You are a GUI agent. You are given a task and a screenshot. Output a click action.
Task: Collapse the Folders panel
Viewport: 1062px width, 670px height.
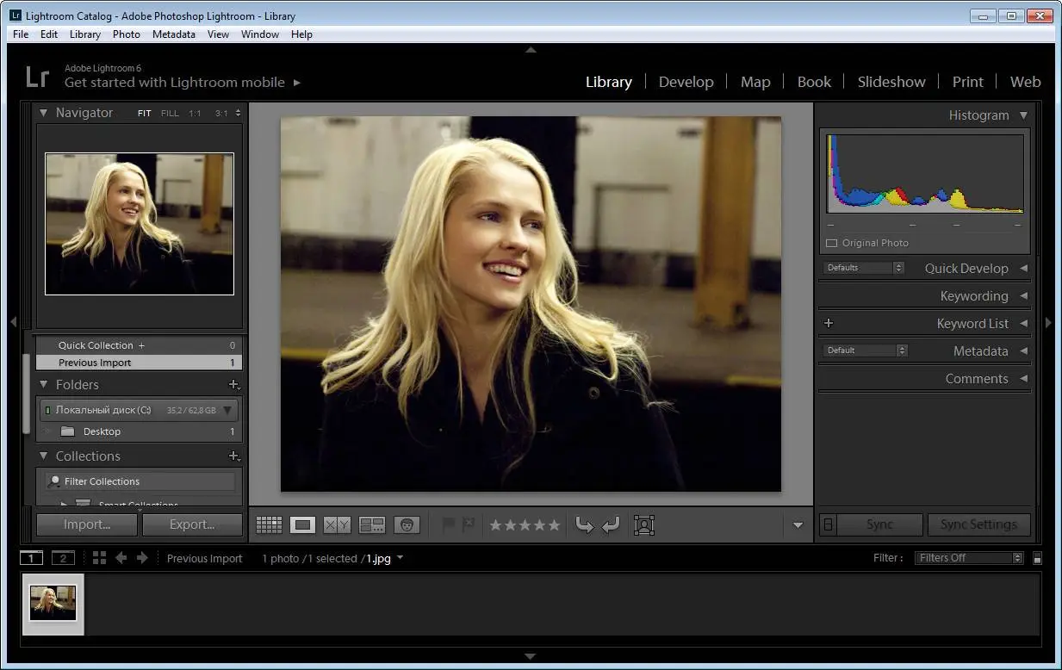44,385
